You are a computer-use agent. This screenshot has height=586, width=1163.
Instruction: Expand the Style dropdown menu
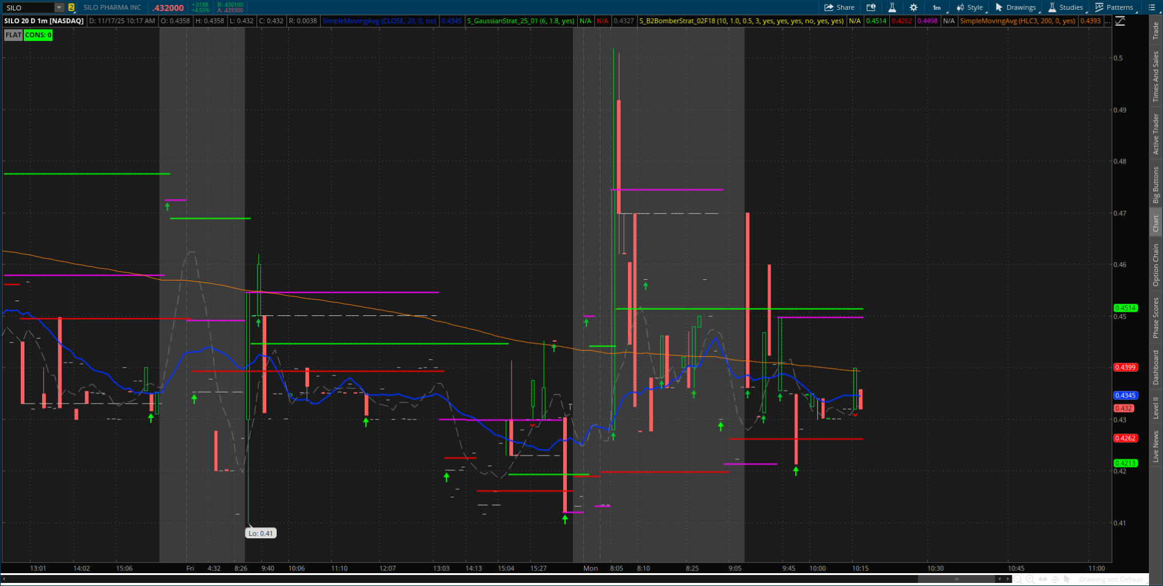point(970,7)
